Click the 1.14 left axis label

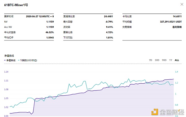pos(6,72)
